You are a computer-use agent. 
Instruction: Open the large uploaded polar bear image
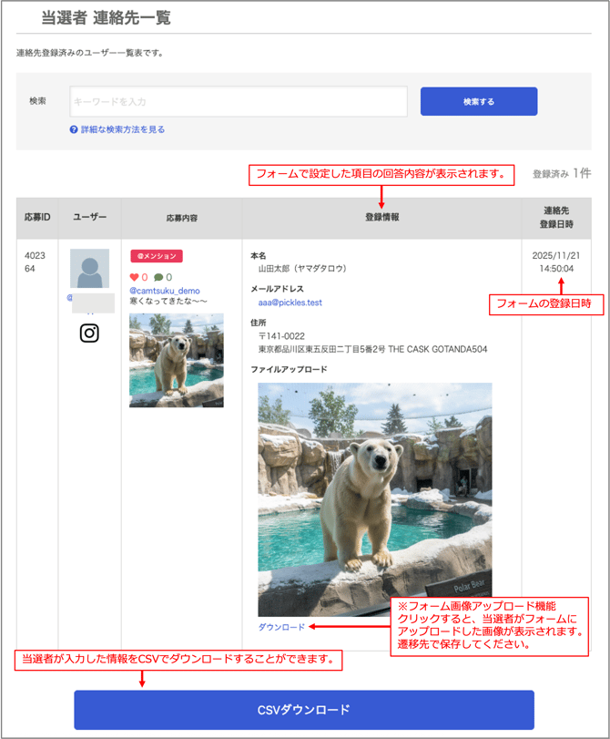click(374, 499)
